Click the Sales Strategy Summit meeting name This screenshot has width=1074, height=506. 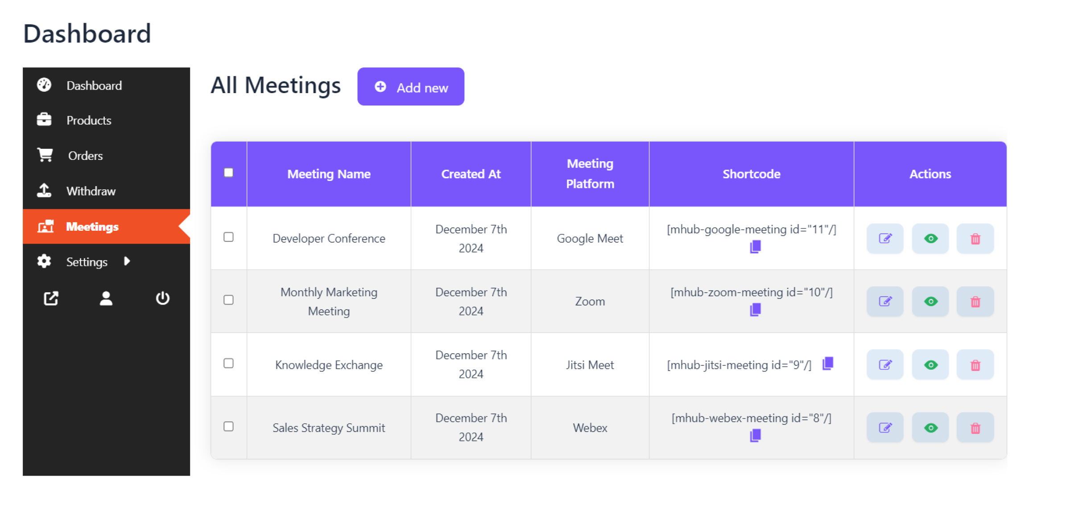[x=329, y=428]
